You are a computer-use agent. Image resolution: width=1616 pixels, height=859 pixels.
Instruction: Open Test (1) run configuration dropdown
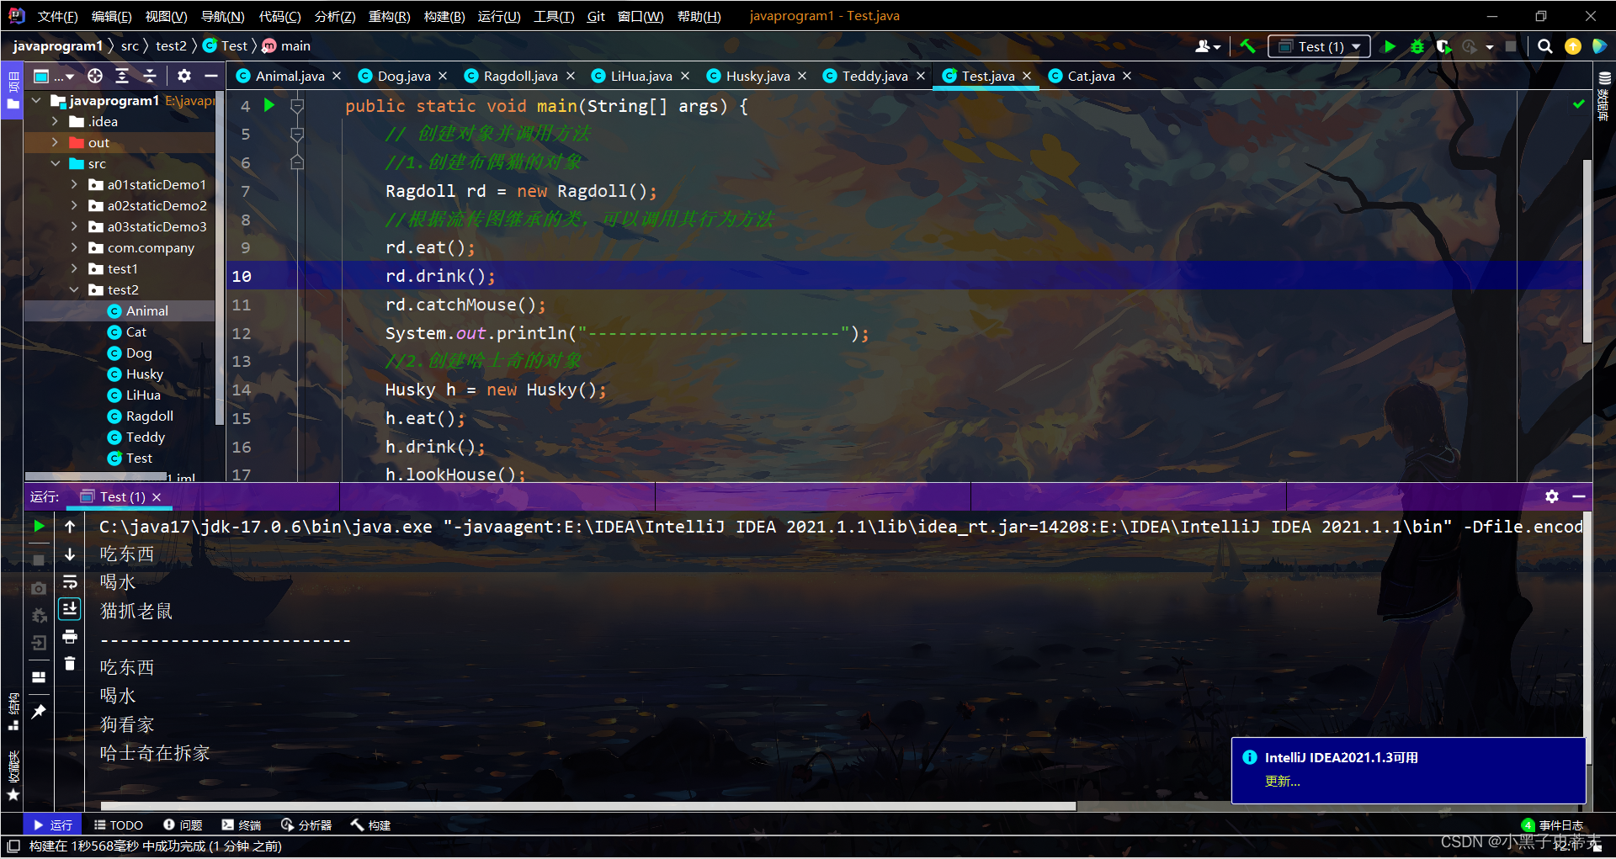point(1319,46)
